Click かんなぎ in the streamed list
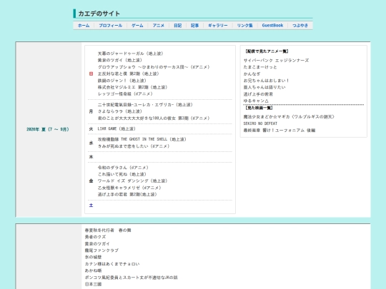The width and height of the screenshot is (386, 289). tap(252, 73)
